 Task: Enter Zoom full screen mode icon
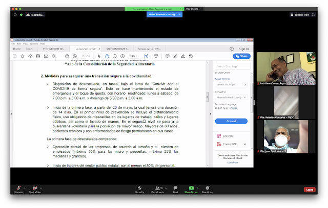313,15
